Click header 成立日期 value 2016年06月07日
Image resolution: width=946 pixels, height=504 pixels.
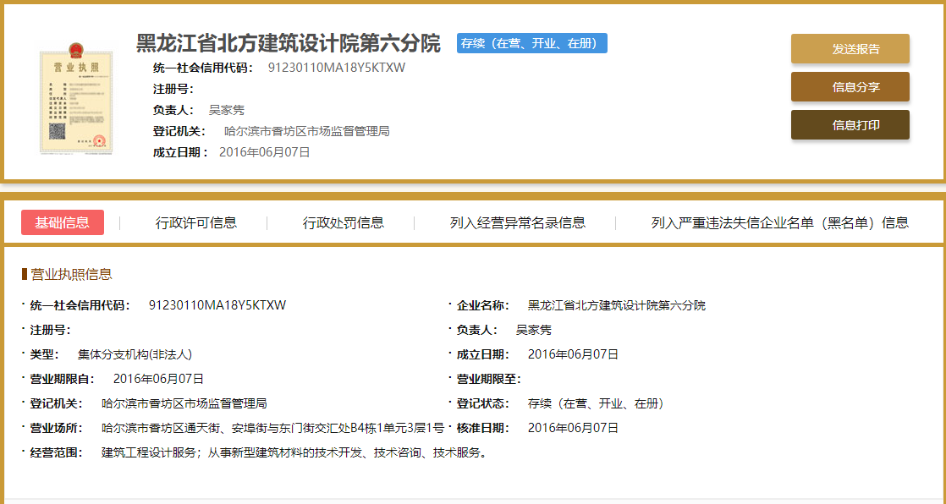[x=264, y=152]
